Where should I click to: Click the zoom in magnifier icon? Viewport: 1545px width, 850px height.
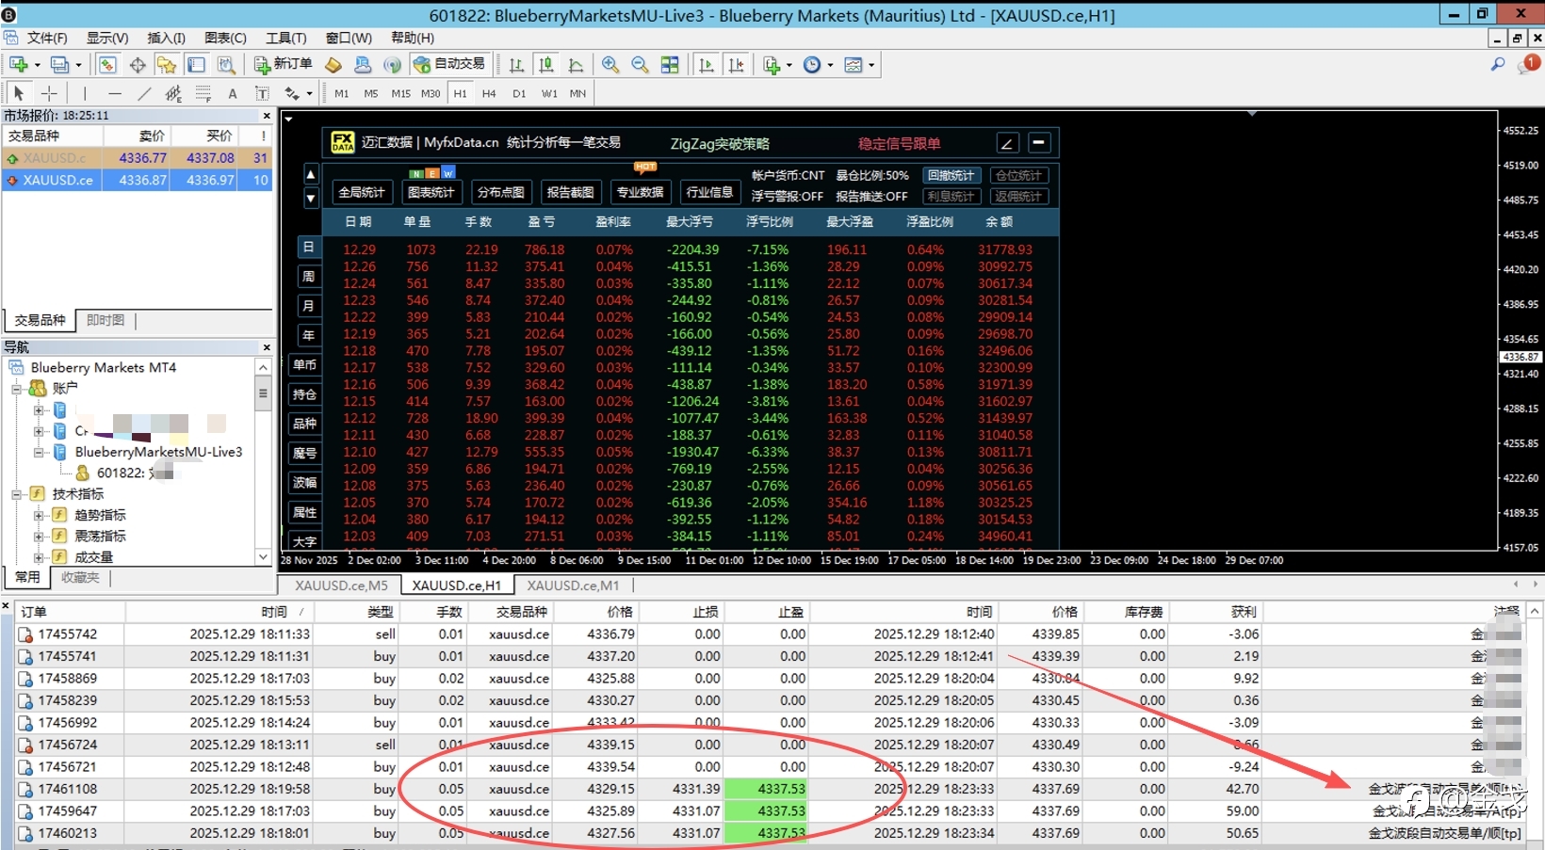tap(610, 65)
